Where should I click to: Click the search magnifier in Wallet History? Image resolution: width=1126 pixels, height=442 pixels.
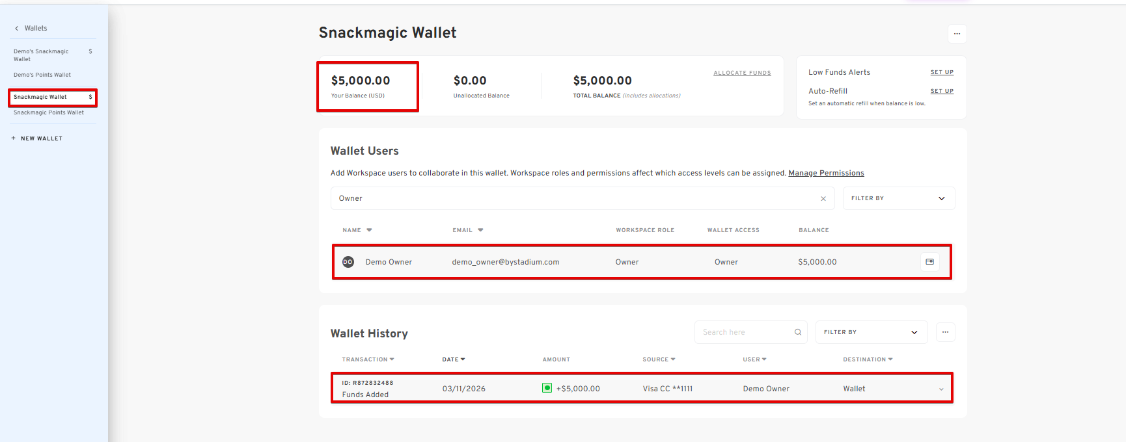pyautogui.click(x=798, y=332)
